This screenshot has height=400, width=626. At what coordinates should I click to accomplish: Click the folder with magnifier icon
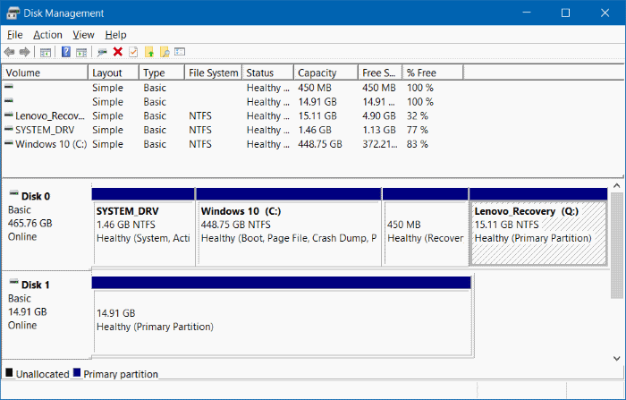(165, 52)
